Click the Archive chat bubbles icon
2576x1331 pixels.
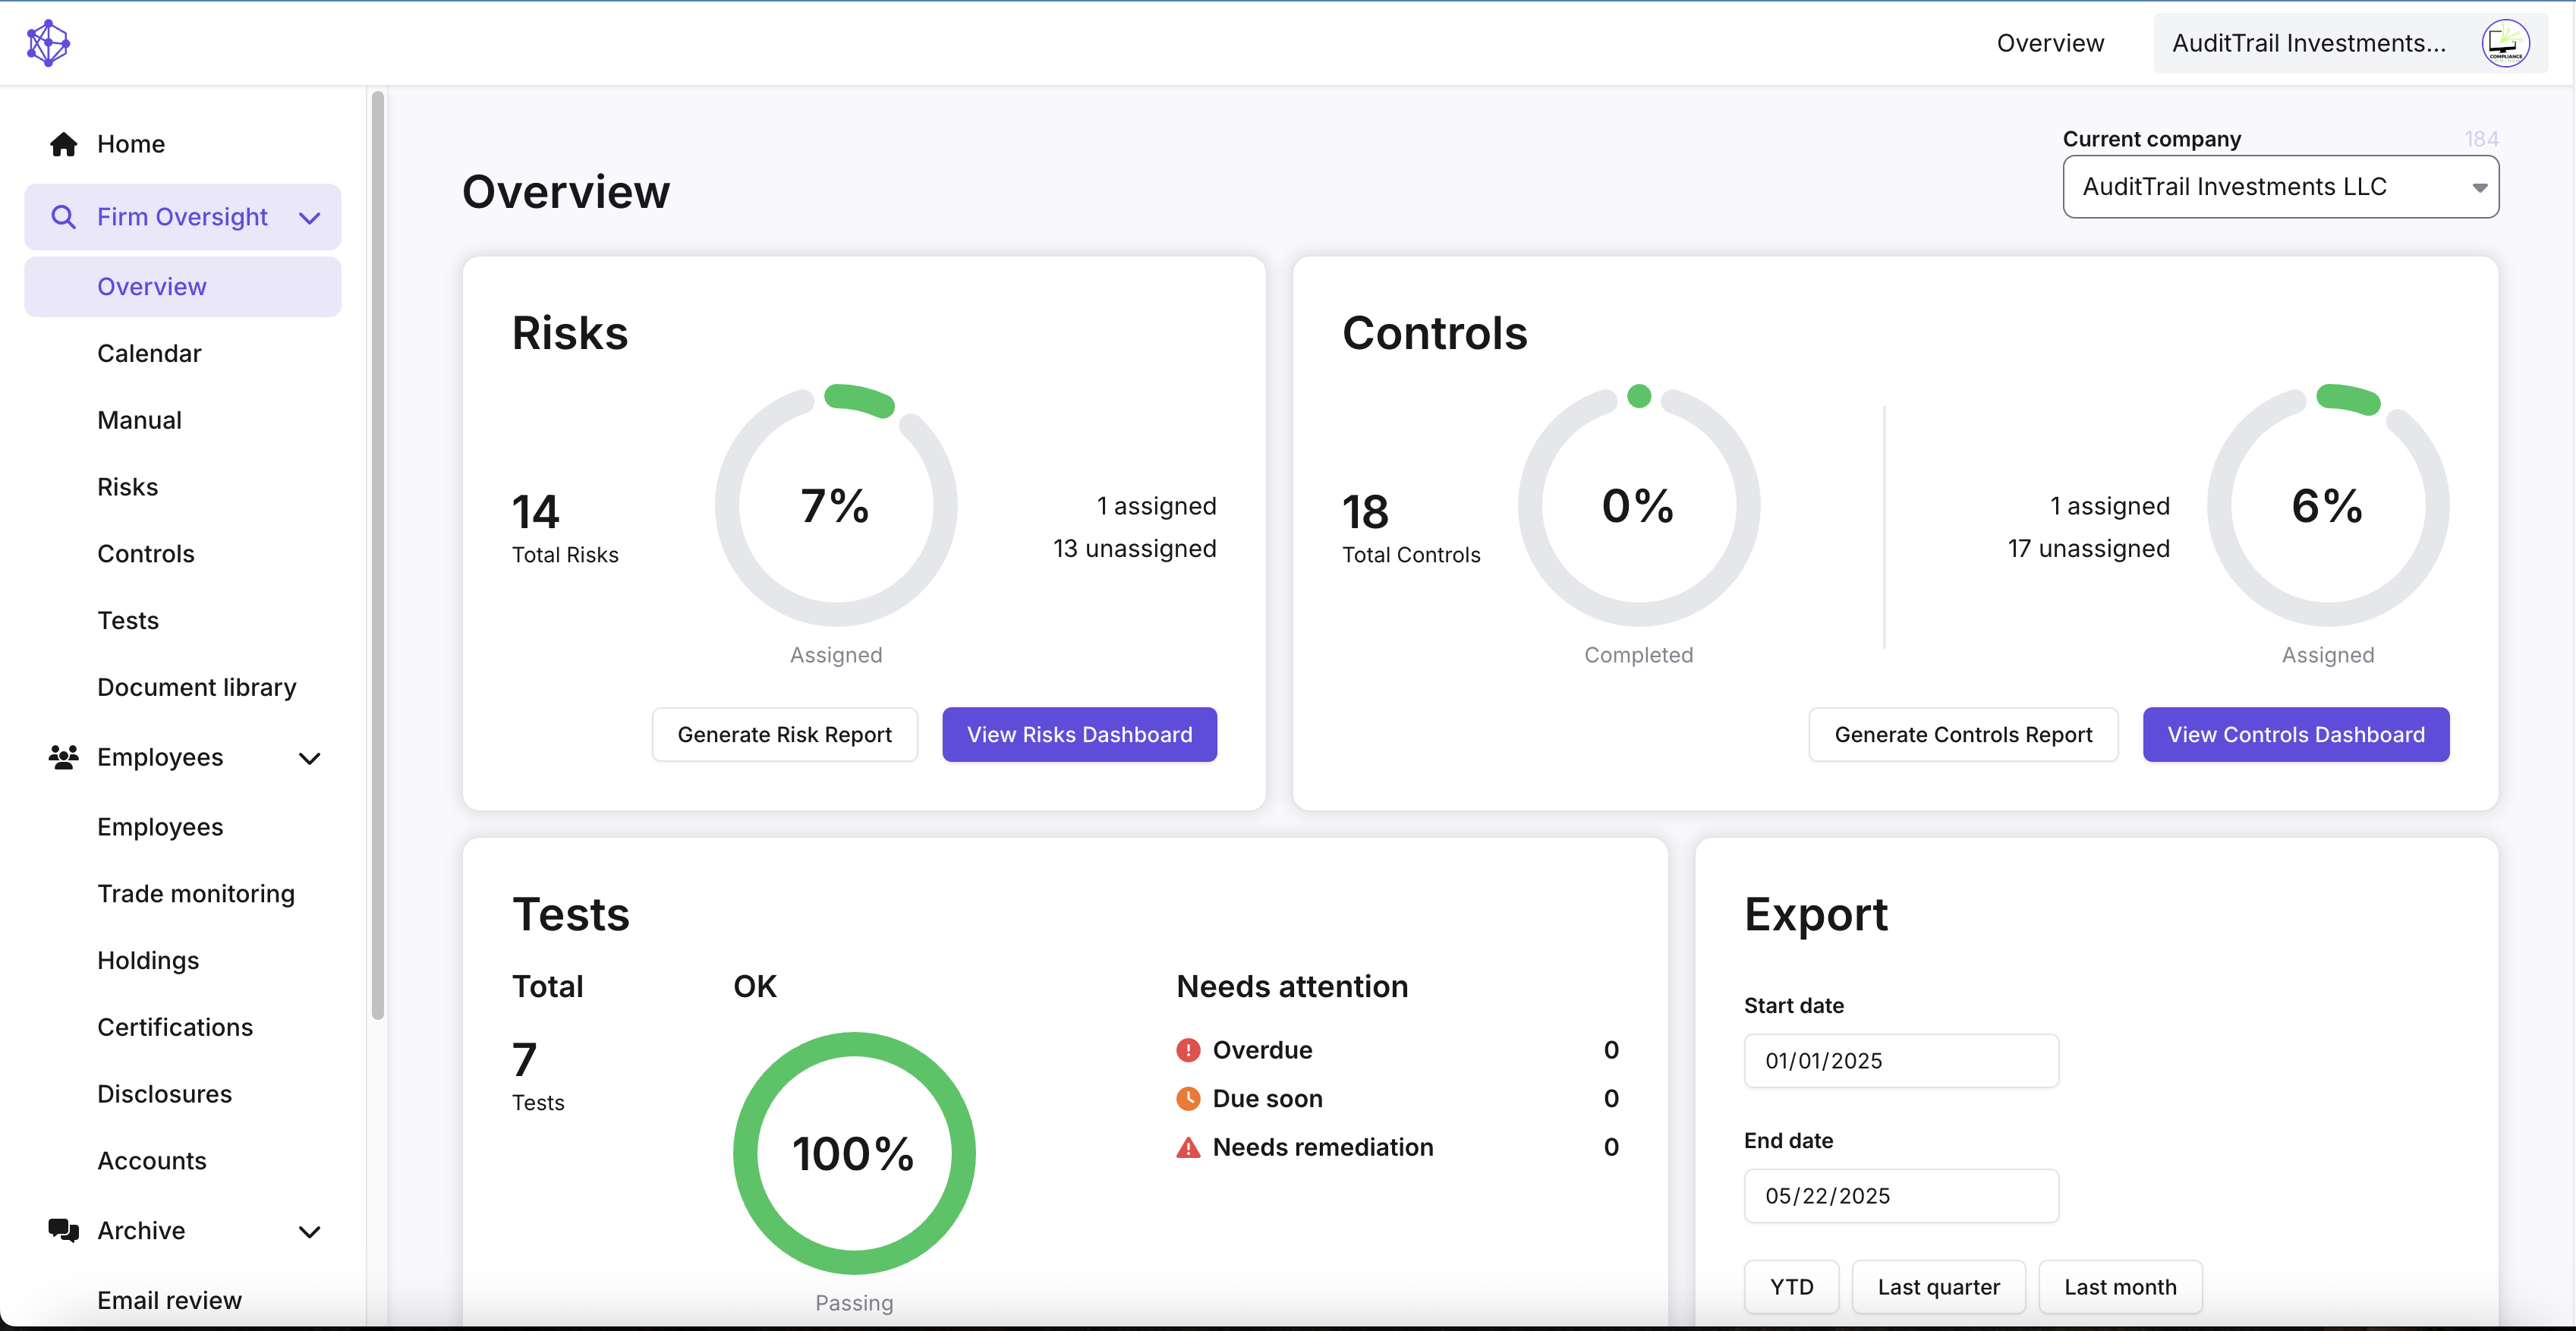click(x=64, y=1230)
